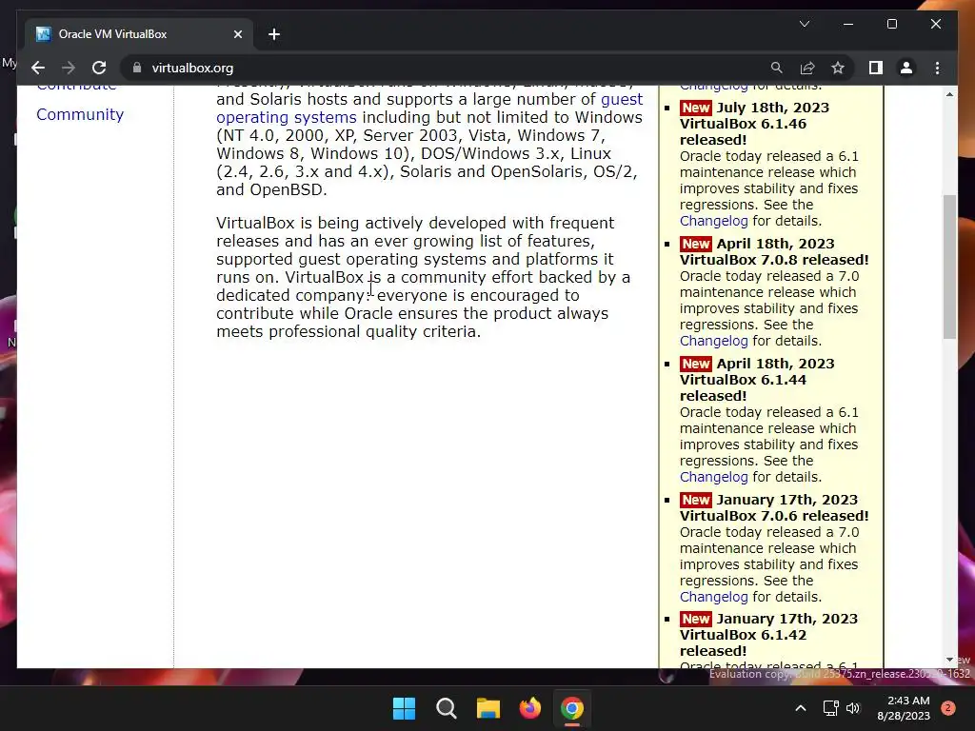The image size is (975, 731).
Task: Open Changelog link for VirtualBox 6.1.46
Action: point(714,221)
